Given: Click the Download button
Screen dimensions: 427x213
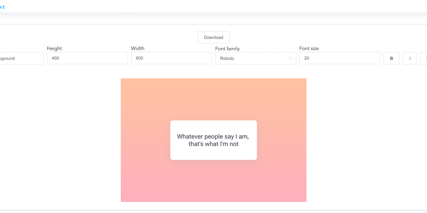Looking at the screenshot, I should [x=213, y=37].
